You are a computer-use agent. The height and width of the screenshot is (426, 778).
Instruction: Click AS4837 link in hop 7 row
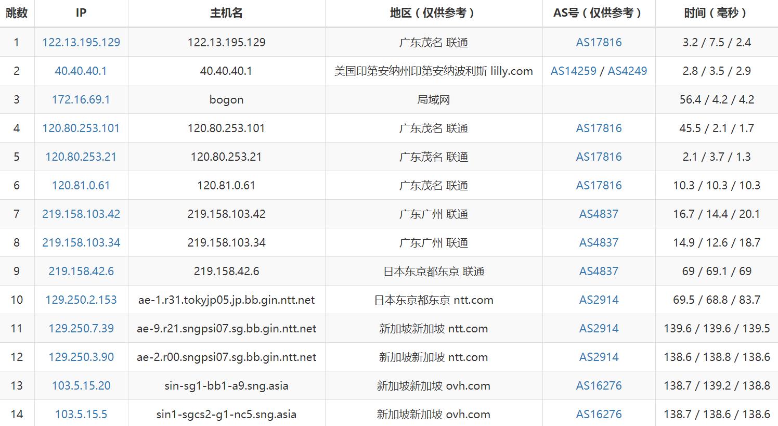click(x=599, y=214)
